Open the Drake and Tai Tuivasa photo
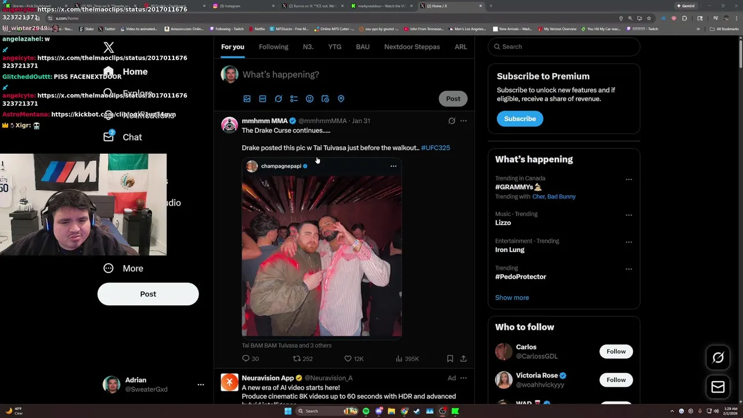This screenshot has width=743, height=418. 322,256
